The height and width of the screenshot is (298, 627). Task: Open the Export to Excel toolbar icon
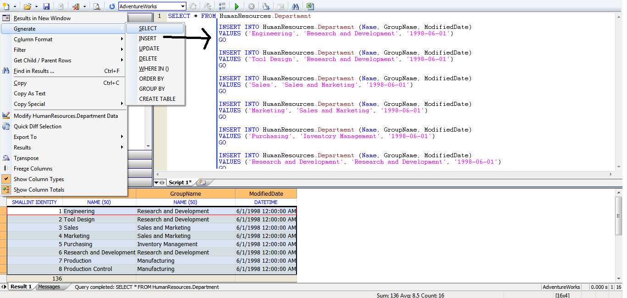[x=310, y=6]
